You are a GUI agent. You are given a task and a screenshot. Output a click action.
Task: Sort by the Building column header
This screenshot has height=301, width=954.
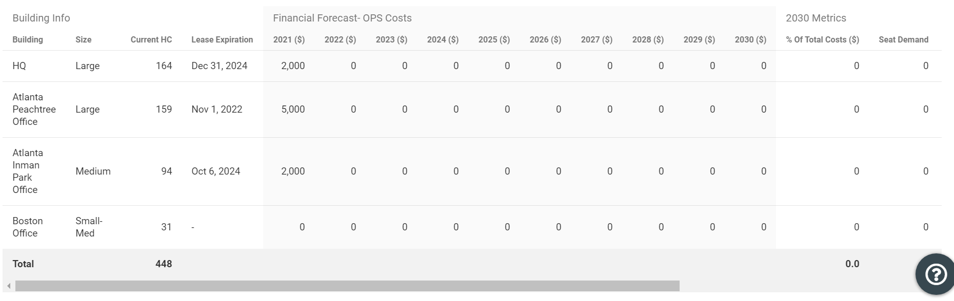coord(28,39)
